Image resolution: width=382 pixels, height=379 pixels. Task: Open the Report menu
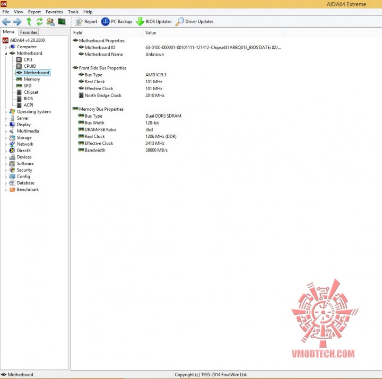pos(34,12)
